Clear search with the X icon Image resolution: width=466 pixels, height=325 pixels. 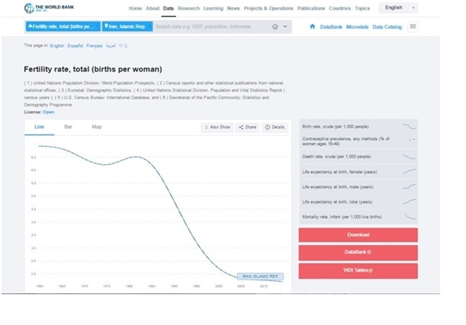[275, 26]
